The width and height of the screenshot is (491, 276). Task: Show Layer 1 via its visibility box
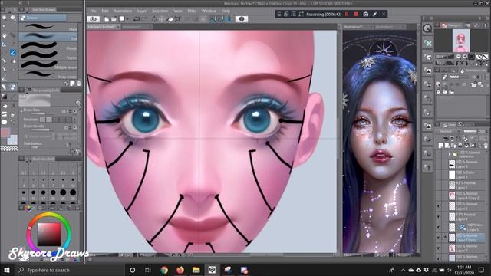coord(438,186)
